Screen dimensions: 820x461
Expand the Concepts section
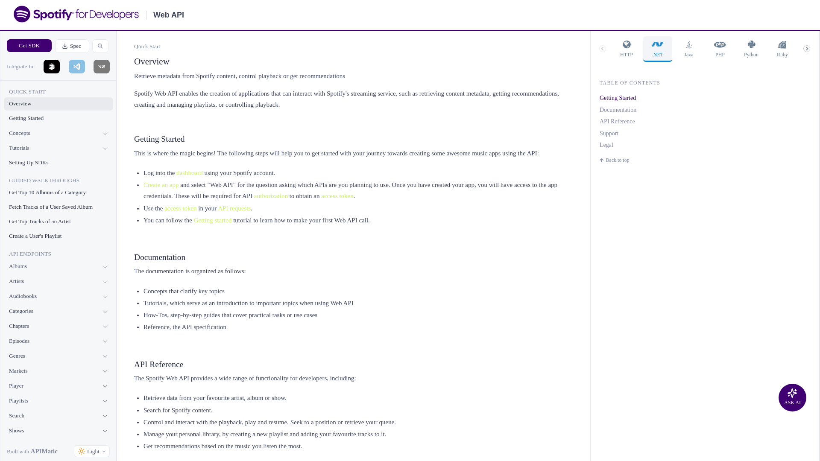(x=59, y=133)
